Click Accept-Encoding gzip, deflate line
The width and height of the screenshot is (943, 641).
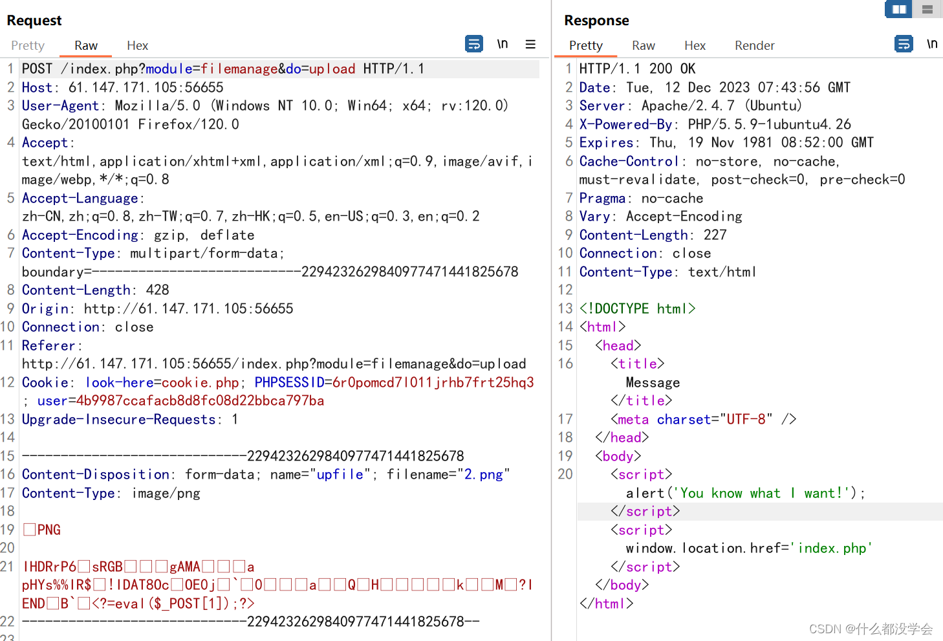(x=138, y=235)
